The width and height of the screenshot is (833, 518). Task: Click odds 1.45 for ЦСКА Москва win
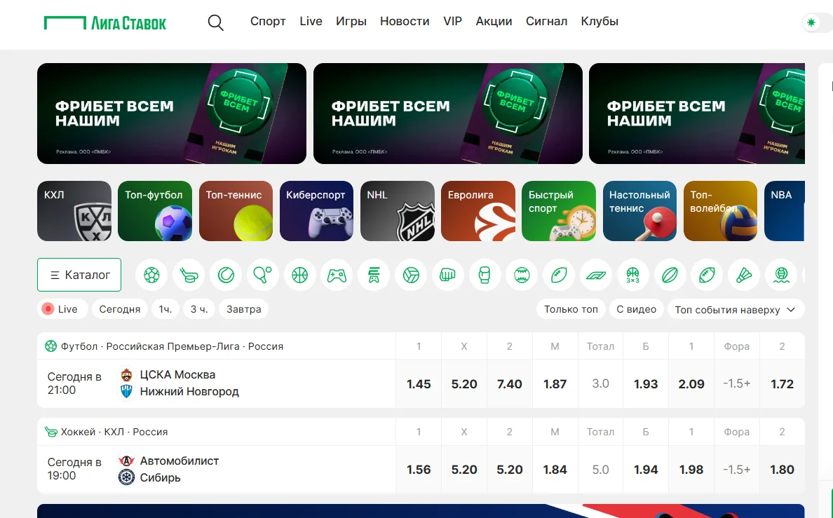click(x=418, y=384)
